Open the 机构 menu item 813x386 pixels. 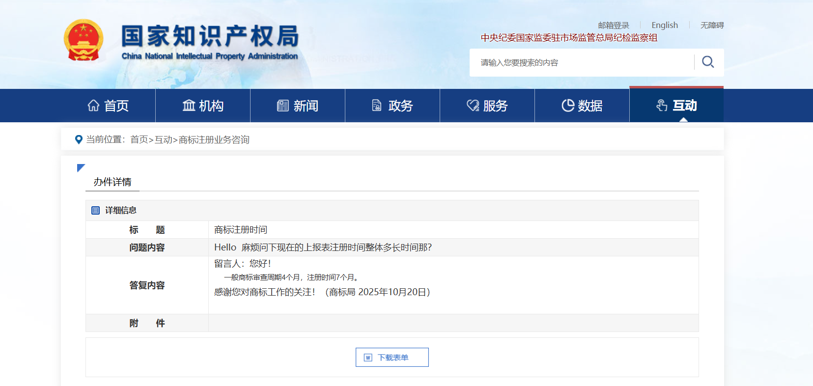click(x=203, y=106)
